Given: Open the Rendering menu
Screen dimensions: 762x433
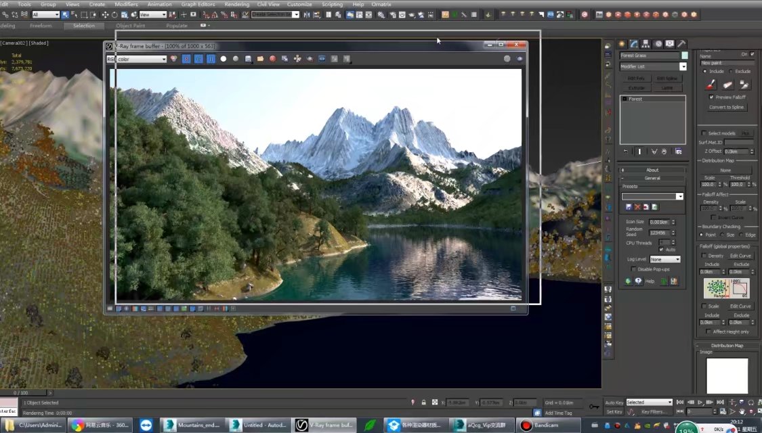Looking at the screenshot, I should tap(236, 4).
